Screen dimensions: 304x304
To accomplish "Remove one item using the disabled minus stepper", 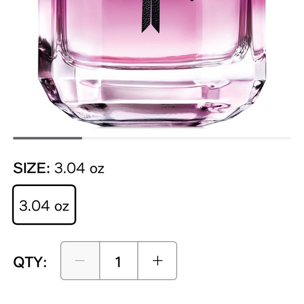I will point(80,260).
